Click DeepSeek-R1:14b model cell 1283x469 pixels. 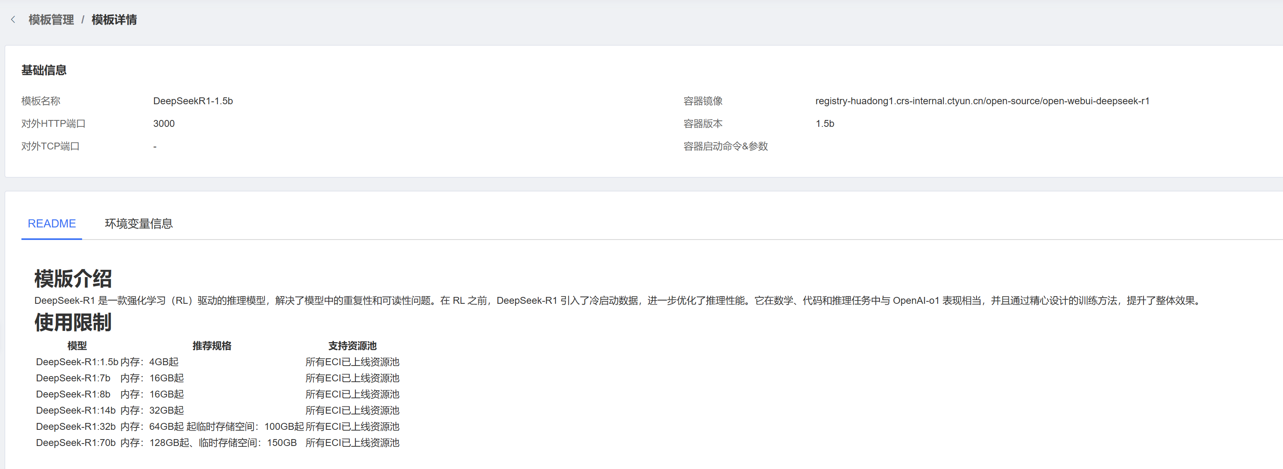pyautogui.click(x=76, y=410)
